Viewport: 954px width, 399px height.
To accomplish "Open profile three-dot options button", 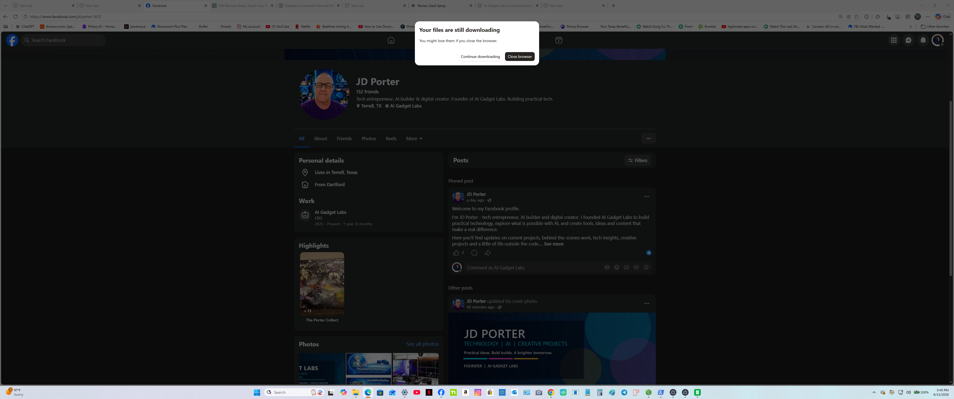I will click(648, 139).
